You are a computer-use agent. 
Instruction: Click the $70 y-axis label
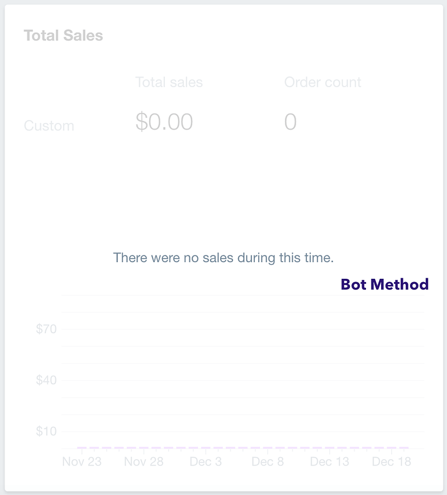coord(46,329)
